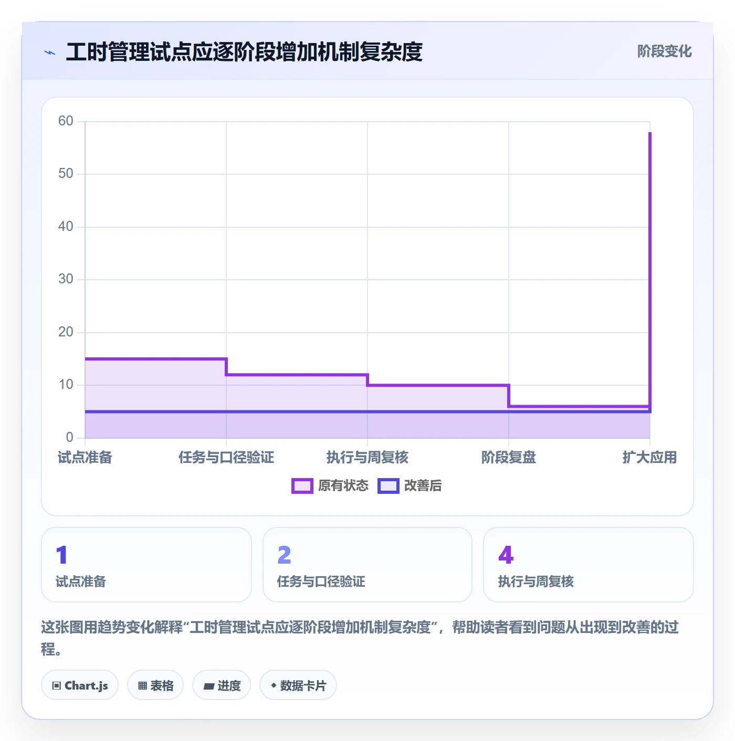Click the 阶段复盘 x-axis label
Viewport: 735px width, 741px height.
pos(509,458)
